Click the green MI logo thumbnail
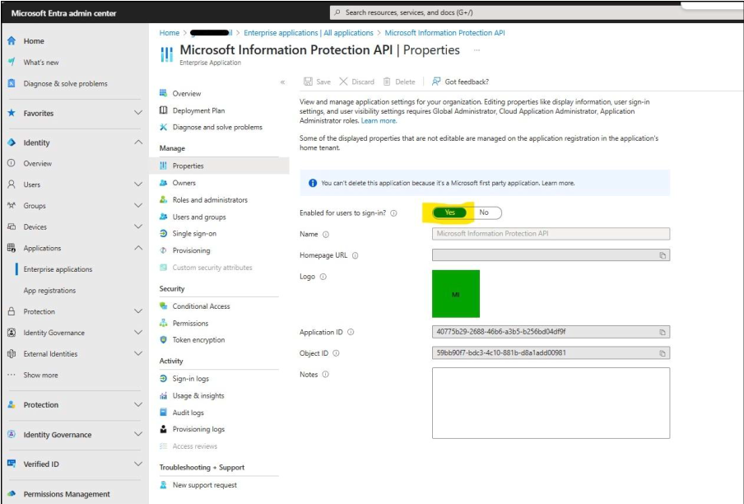 (x=455, y=294)
